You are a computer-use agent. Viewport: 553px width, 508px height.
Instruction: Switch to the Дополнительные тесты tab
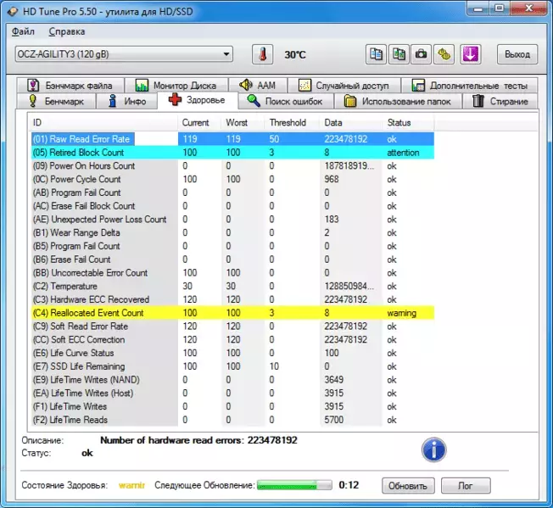point(469,86)
